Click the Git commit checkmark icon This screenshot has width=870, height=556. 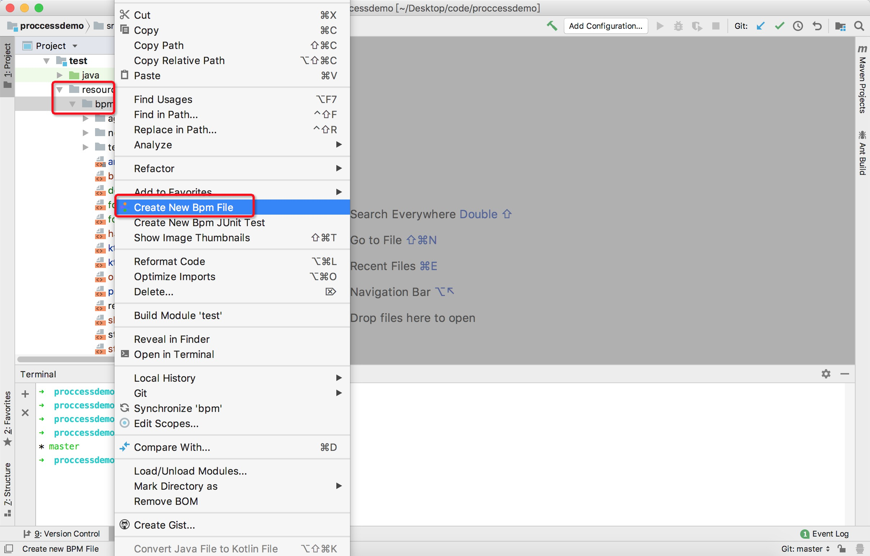click(x=779, y=26)
